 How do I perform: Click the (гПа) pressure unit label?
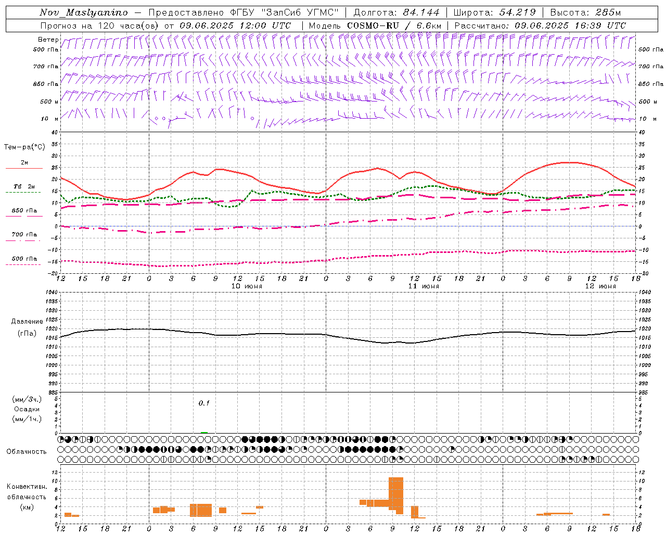point(27,334)
